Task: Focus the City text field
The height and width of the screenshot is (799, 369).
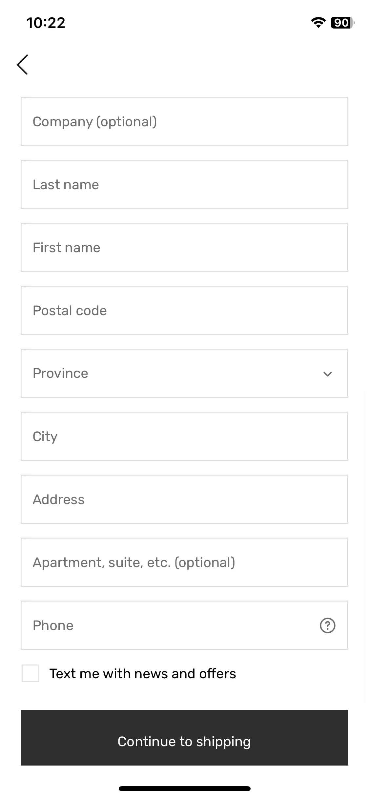Action: (x=184, y=436)
